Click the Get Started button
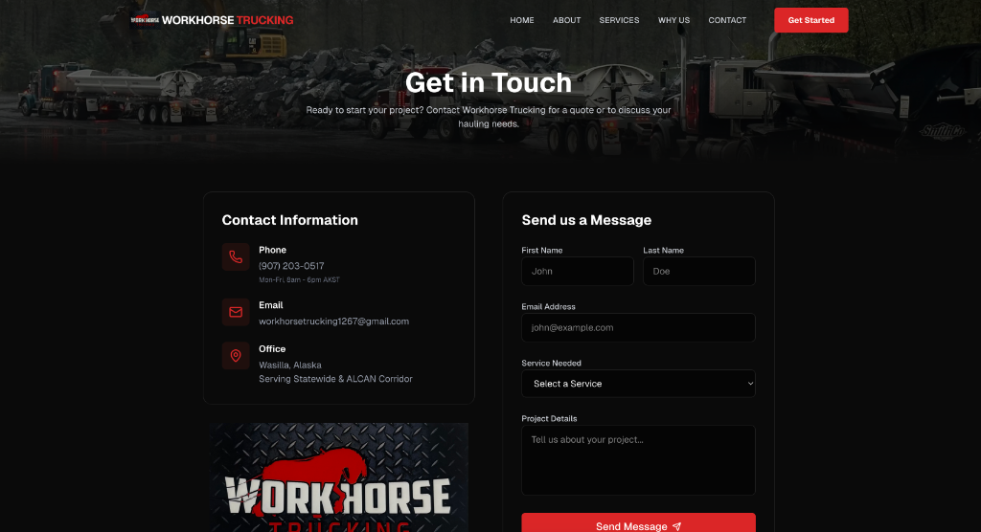This screenshot has height=532, width=981. click(x=810, y=20)
